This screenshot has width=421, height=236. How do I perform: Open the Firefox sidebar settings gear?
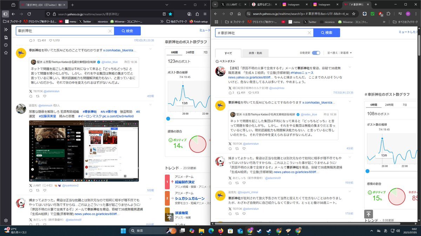pos(6,221)
